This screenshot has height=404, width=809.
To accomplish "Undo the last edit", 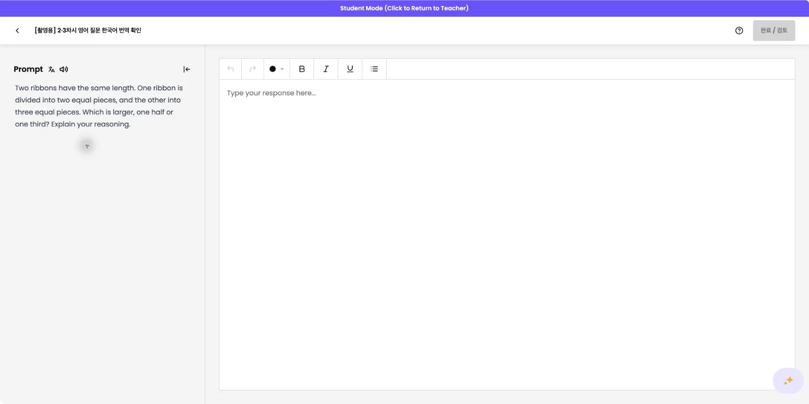I will tap(231, 69).
